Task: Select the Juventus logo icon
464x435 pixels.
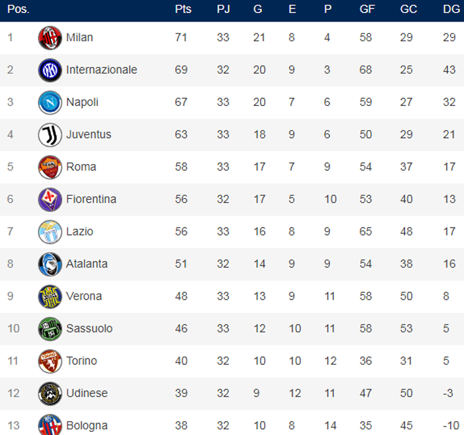Action: pos(50,134)
